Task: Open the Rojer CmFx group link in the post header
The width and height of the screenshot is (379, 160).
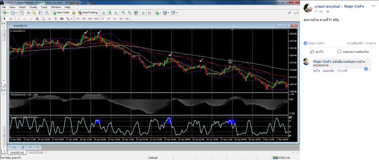Action: coord(354,7)
